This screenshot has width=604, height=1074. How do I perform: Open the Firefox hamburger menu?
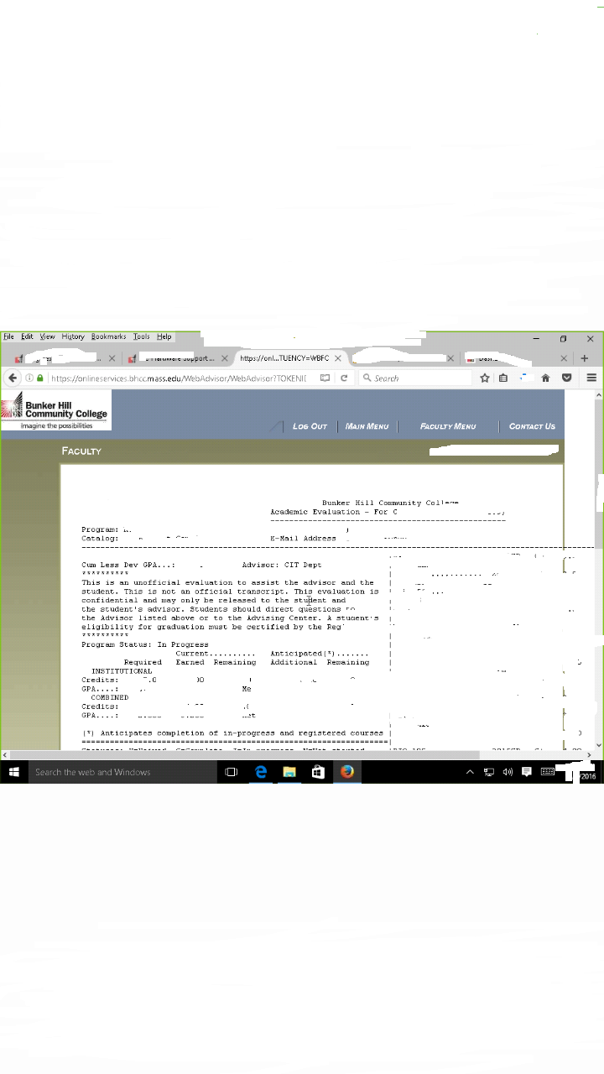[591, 378]
